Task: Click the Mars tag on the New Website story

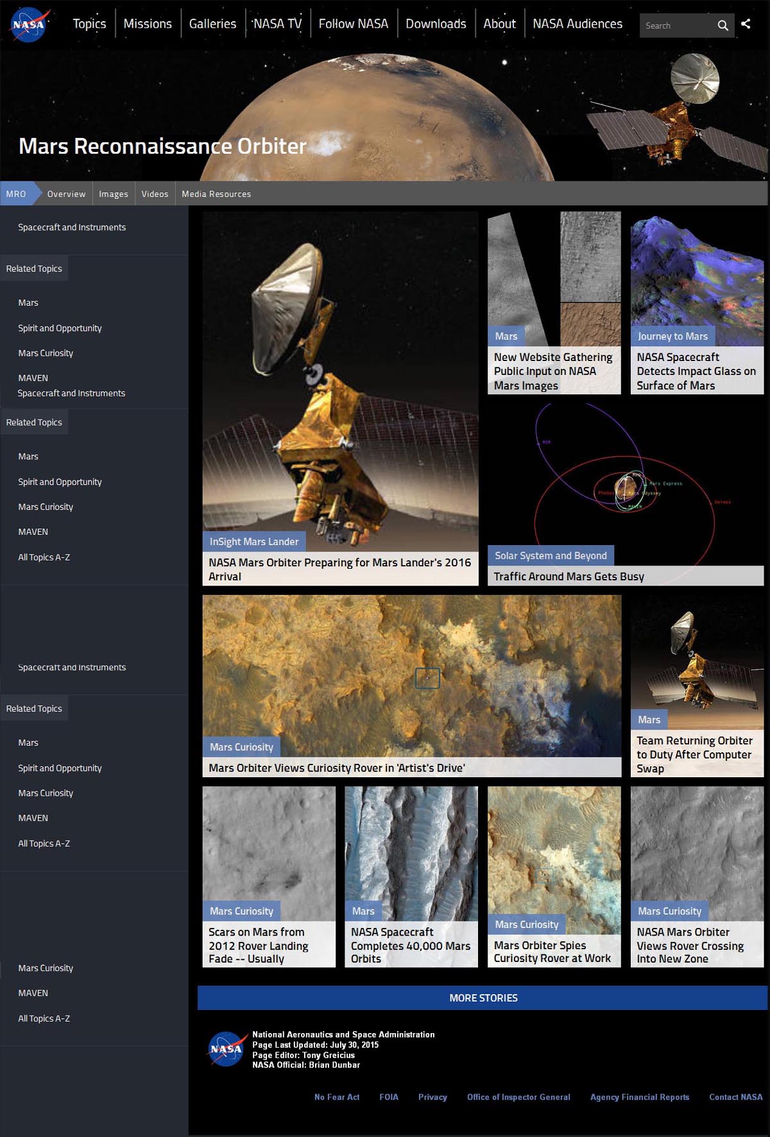Action: tap(506, 336)
